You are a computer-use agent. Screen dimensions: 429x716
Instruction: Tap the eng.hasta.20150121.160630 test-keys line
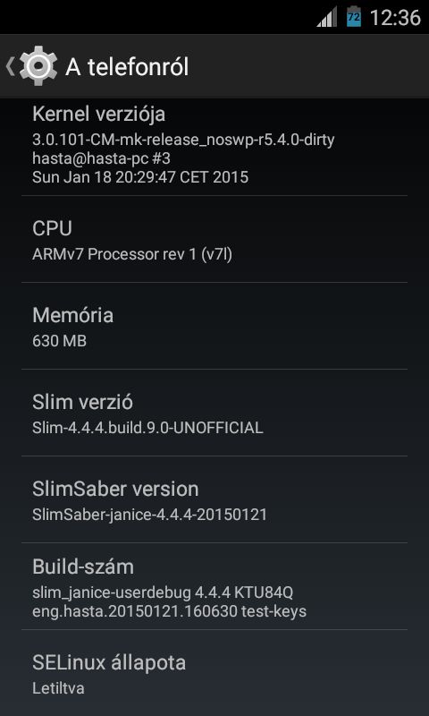tap(169, 611)
